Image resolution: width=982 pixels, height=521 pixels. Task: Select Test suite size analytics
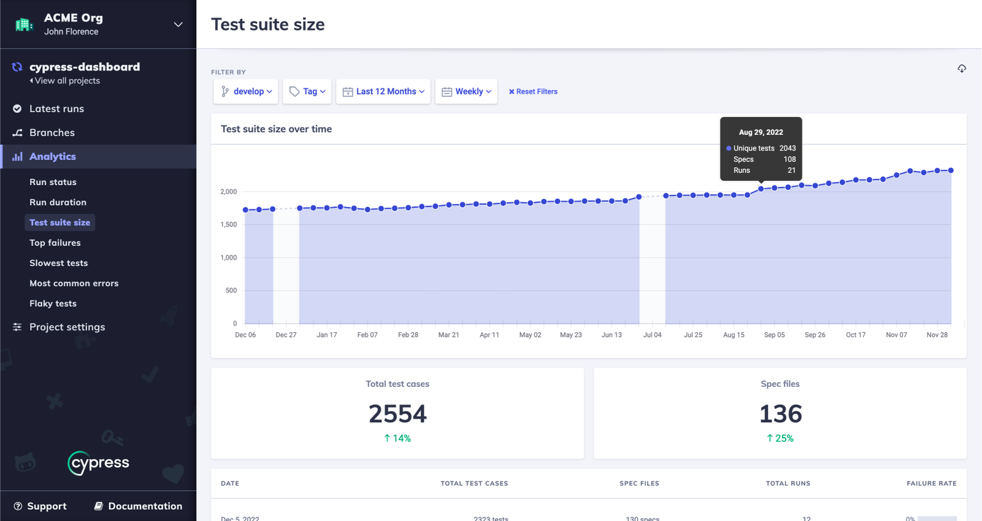[60, 223]
